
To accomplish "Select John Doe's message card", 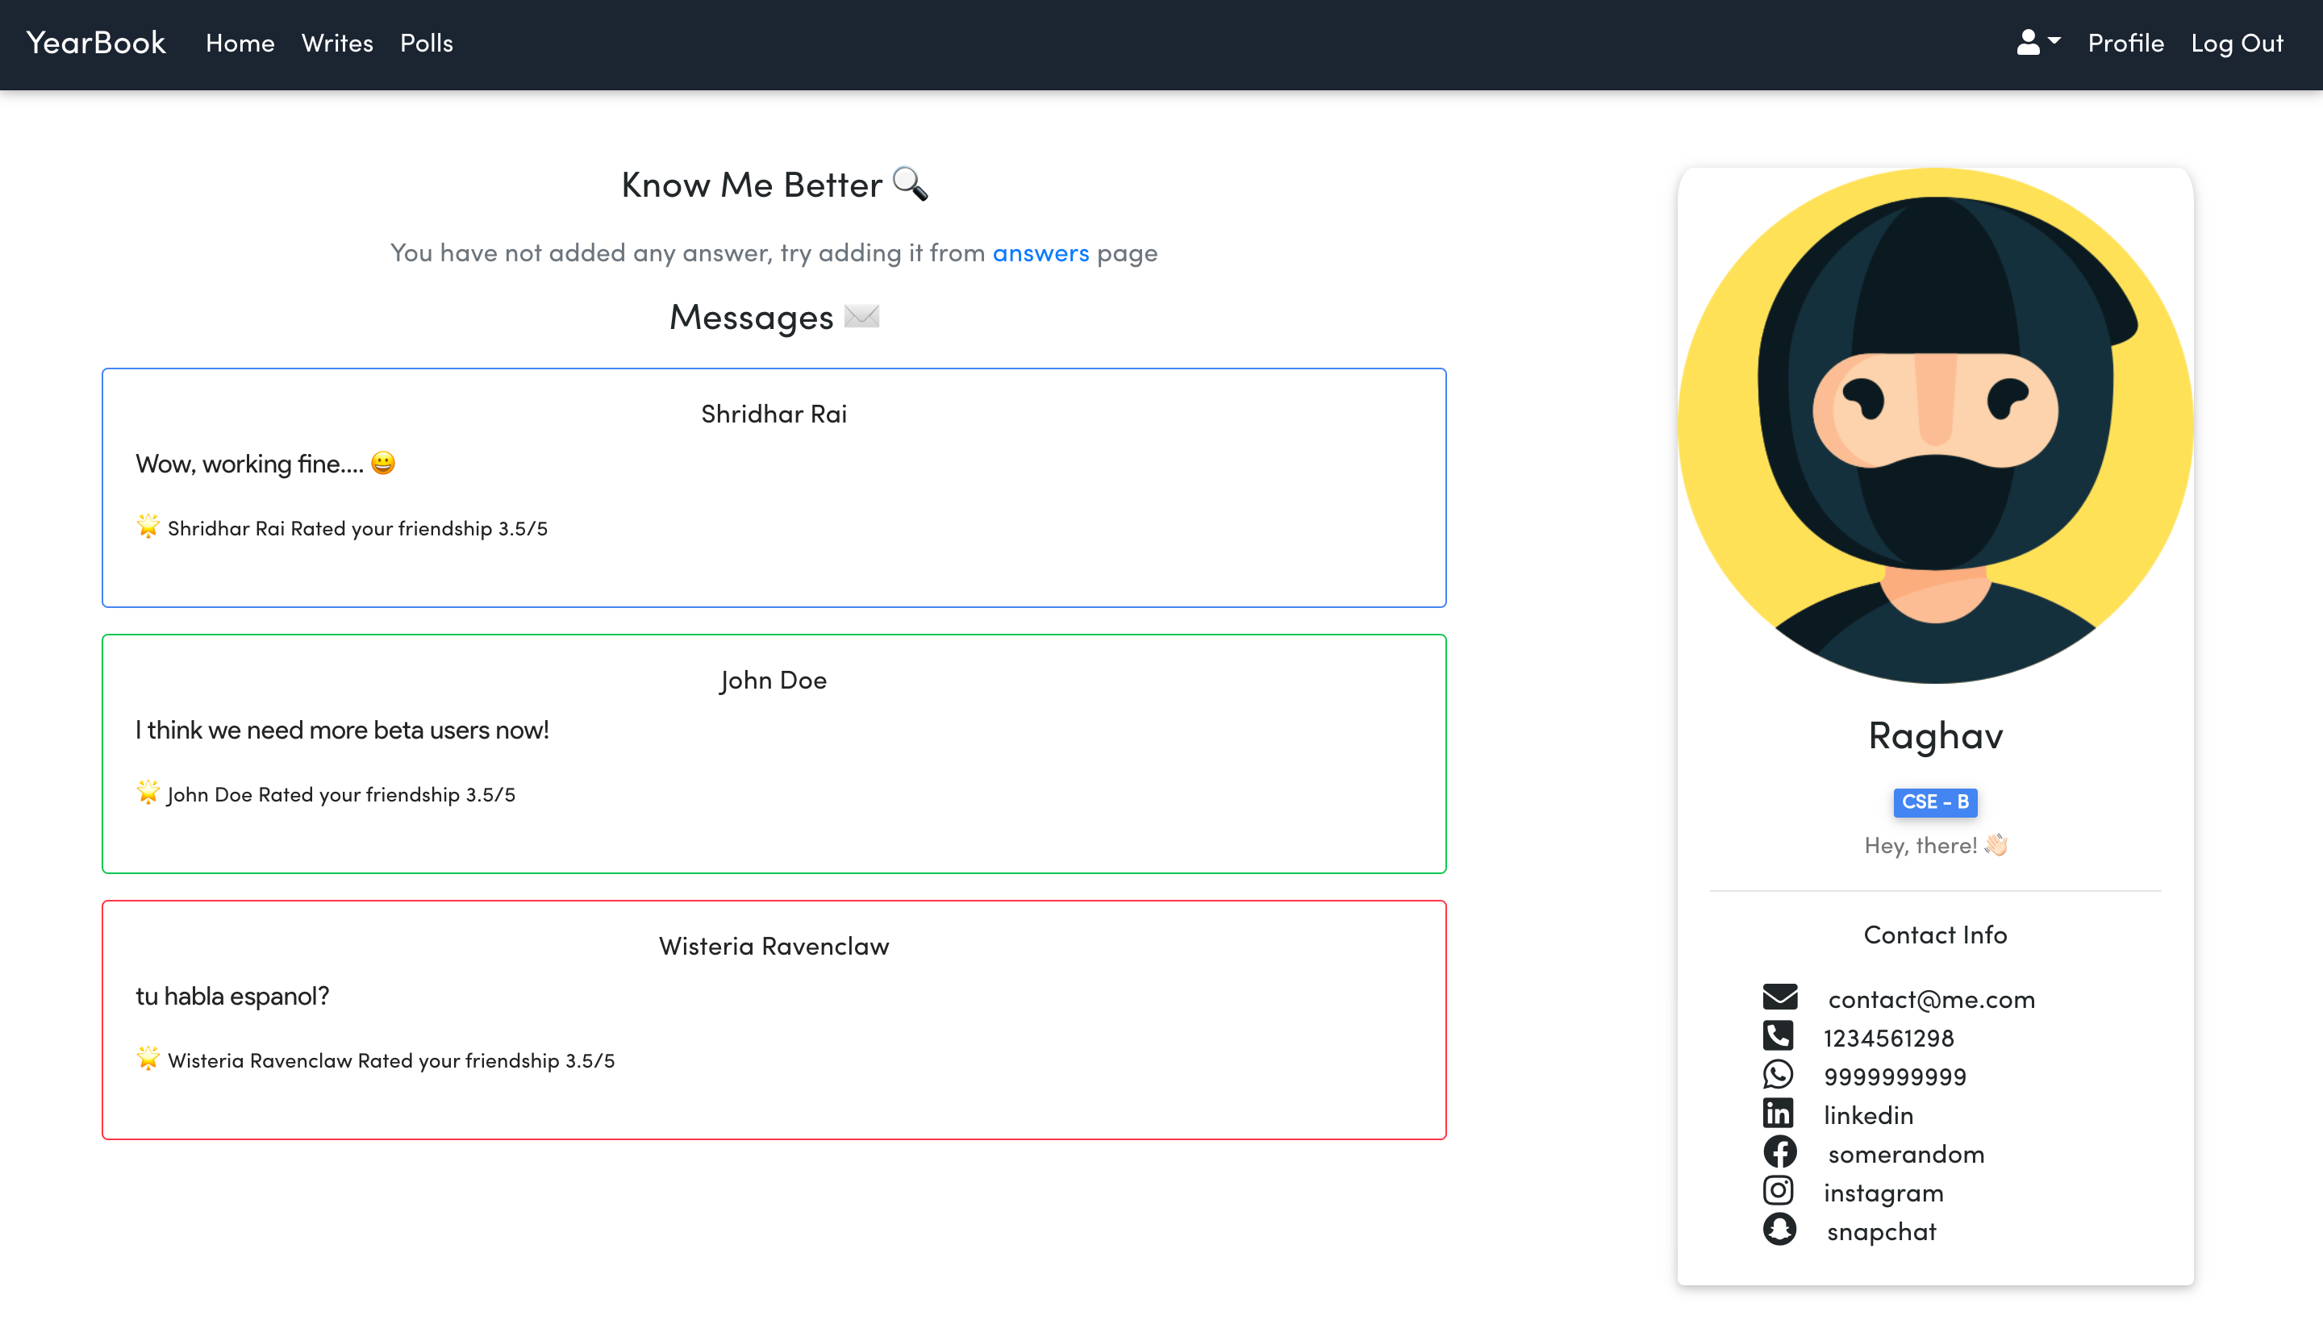I will click(x=774, y=754).
